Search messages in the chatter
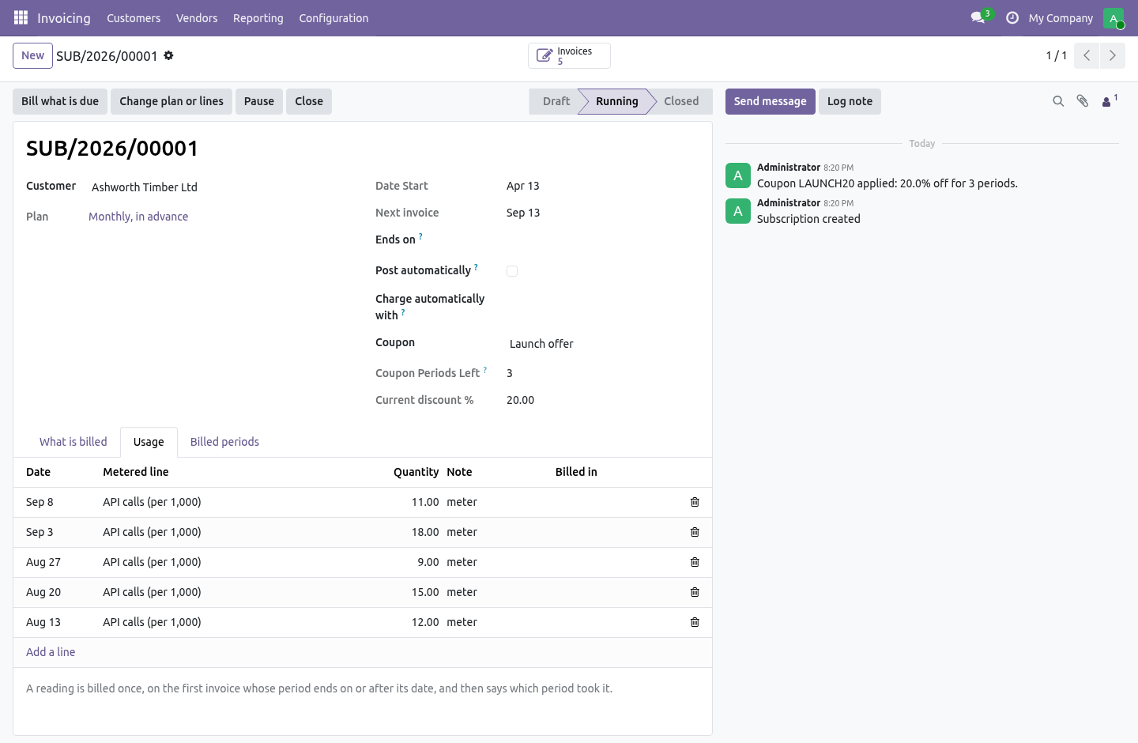The image size is (1138, 743). click(x=1058, y=101)
